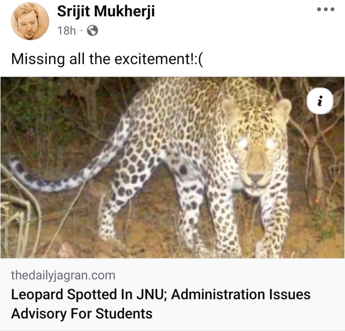Open the Leopard Spotted In JNU headline
The height and width of the screenshot is (331, 345).
pyautogui.click(x=160, y=295)
